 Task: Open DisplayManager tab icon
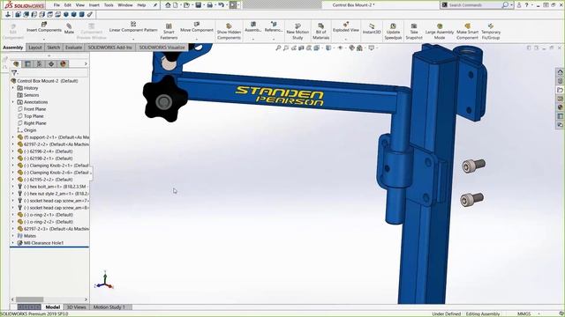tap(63, 64)
